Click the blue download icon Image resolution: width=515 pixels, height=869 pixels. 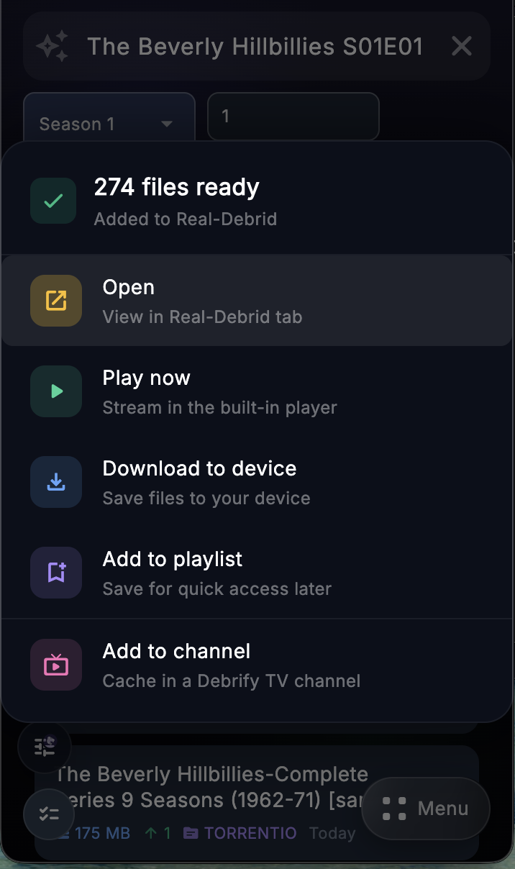[x=55, y=482]
